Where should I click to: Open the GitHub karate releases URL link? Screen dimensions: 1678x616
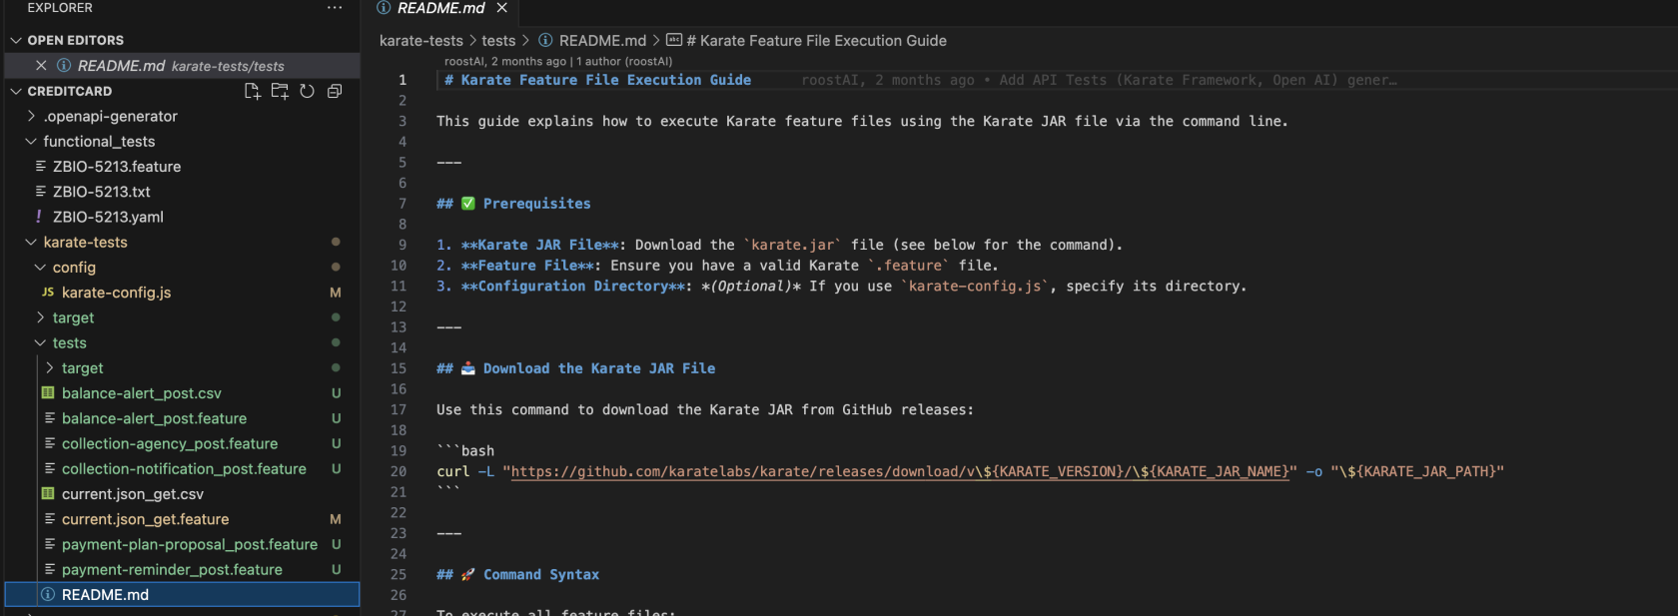pos(900,471)
